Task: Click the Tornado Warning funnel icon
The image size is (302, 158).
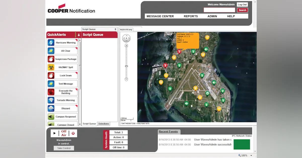Action: tap(51, 100)
